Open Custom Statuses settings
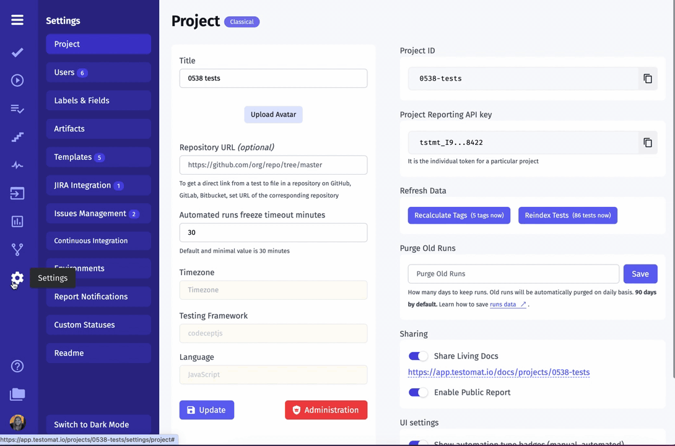Viewport: 675px width, 446px height. pyautogui.click(x=98, y=325)
